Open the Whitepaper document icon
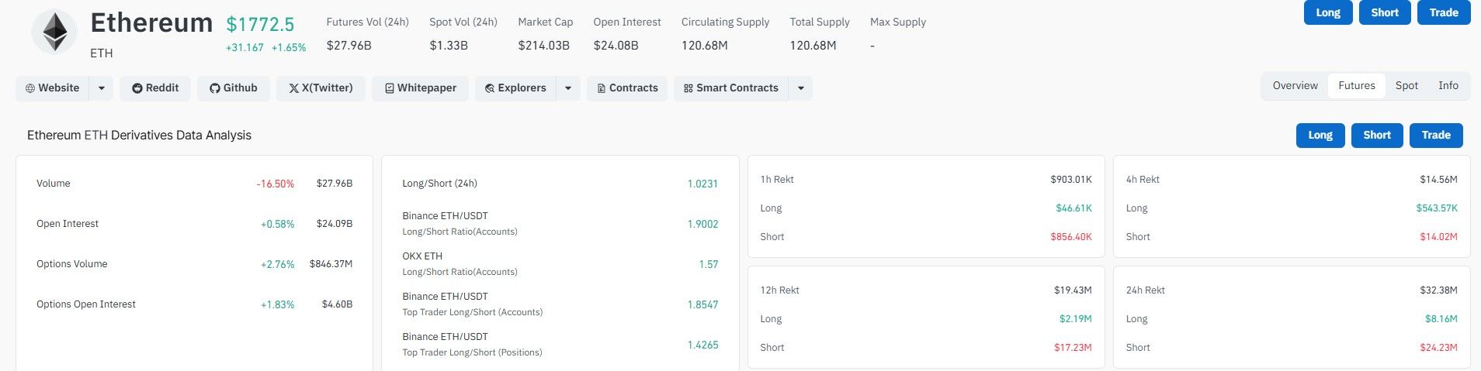The image size is (1481, 371). (x=390, y=88)
